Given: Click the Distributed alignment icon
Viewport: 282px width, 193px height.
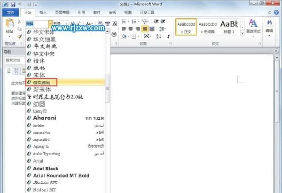Looking at the screenshot, I should pyautogui.click(x=152, y=29).
